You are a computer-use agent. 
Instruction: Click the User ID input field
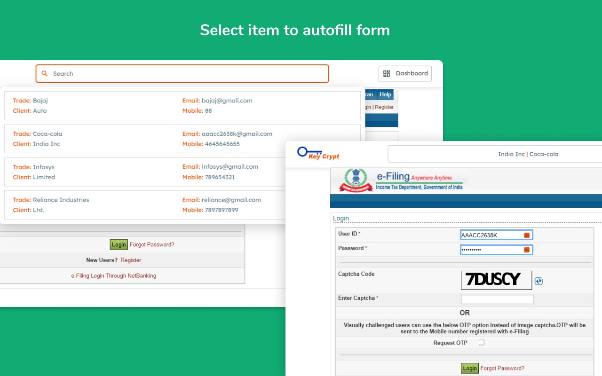(496, 235)
